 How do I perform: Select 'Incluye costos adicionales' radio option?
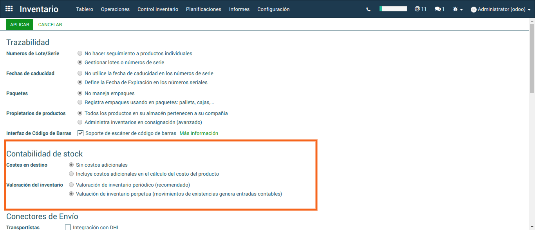[x=71, y=174]
